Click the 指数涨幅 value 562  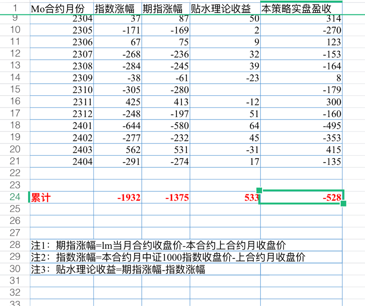(118, 149)
